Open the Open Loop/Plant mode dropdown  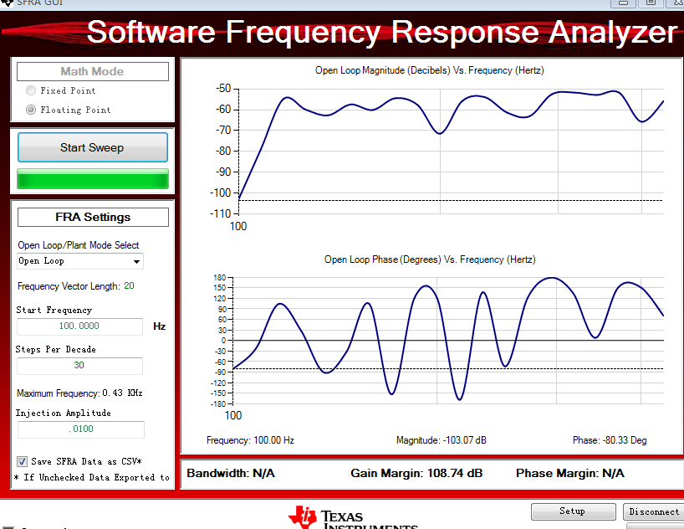pyautogui.click(x=80, y=261)
